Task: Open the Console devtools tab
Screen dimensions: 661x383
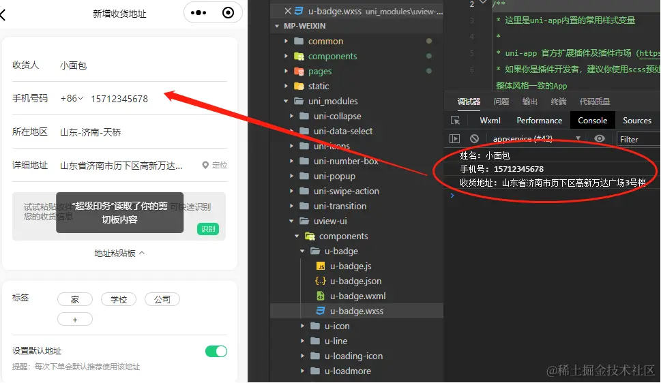Action: pyautogui.click(x=592, y=121)
